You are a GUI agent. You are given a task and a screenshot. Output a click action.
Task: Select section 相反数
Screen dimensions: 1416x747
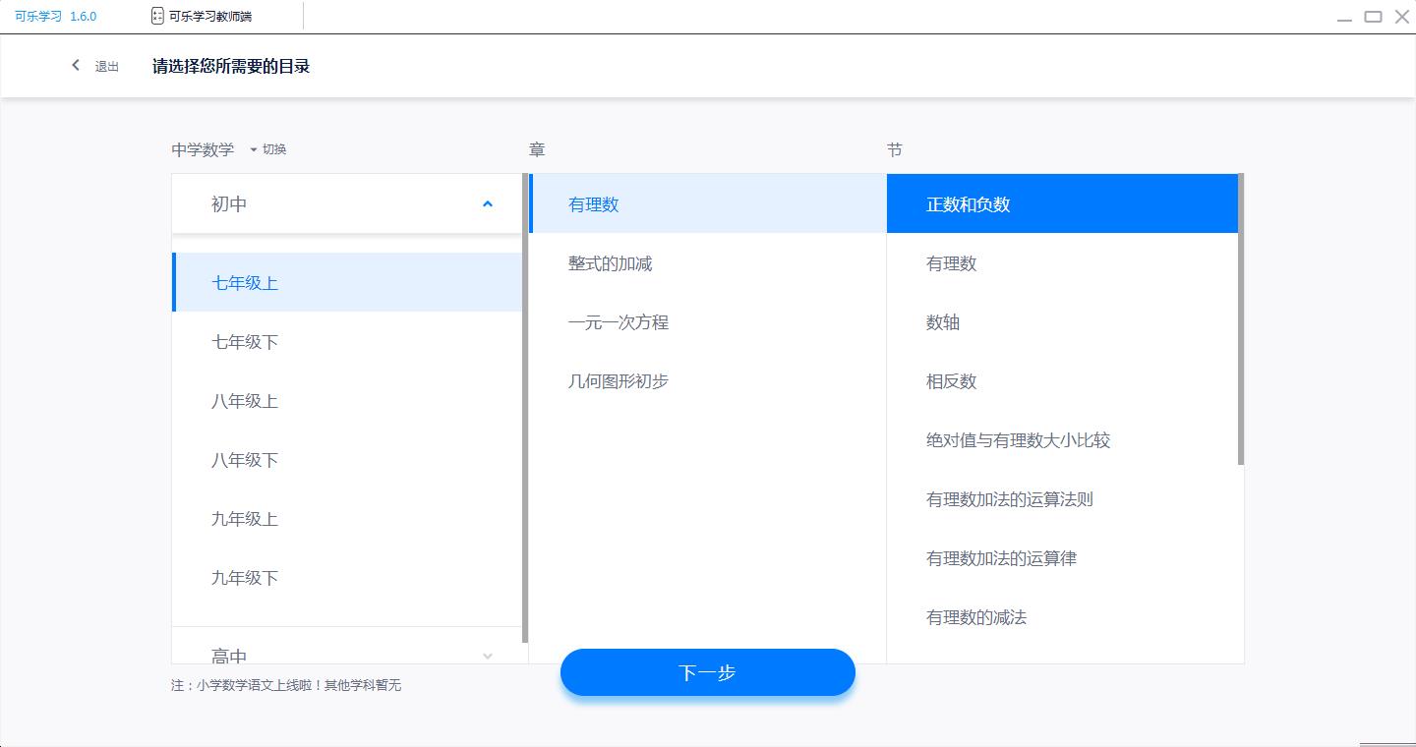tap(1062, 380)
